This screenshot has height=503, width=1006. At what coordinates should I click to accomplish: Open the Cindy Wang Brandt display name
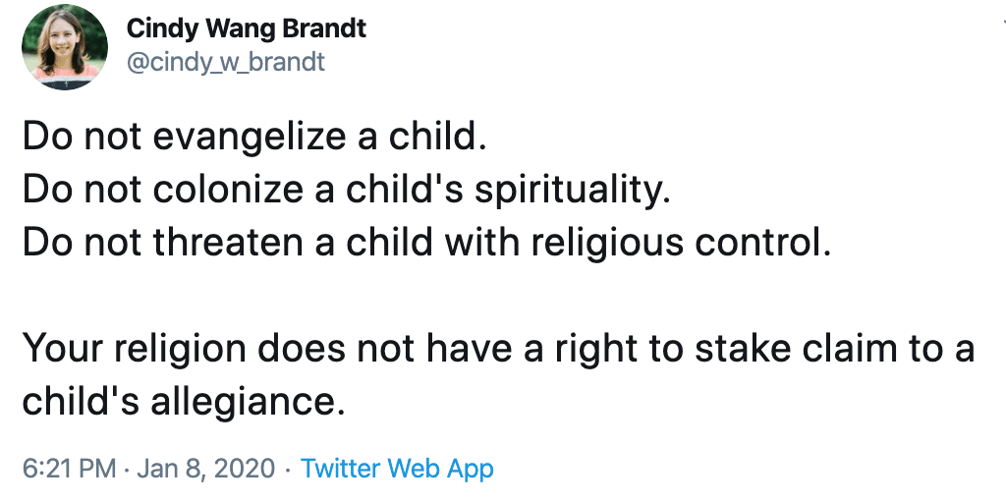click(x=247, y=28)
